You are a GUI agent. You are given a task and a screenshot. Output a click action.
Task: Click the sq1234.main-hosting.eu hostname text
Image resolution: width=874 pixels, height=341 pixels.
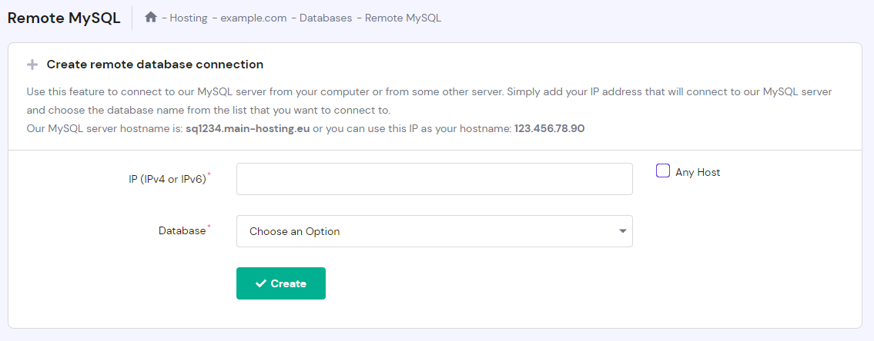pyautogui.click(x=247, y=128)
